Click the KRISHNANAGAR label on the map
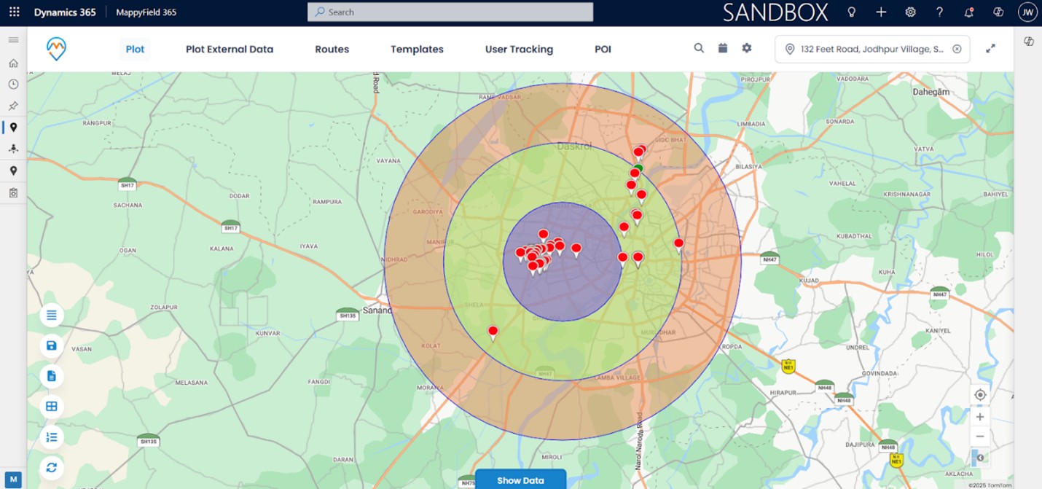The height and width of the screenshot is (489, 1042). (908, 195)
